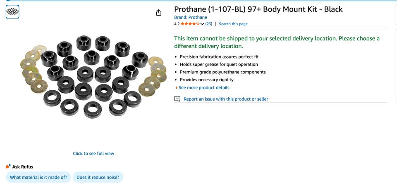Click the green delivery location warning message
Viewport: 397px width, 183px height.
(277, 42)
